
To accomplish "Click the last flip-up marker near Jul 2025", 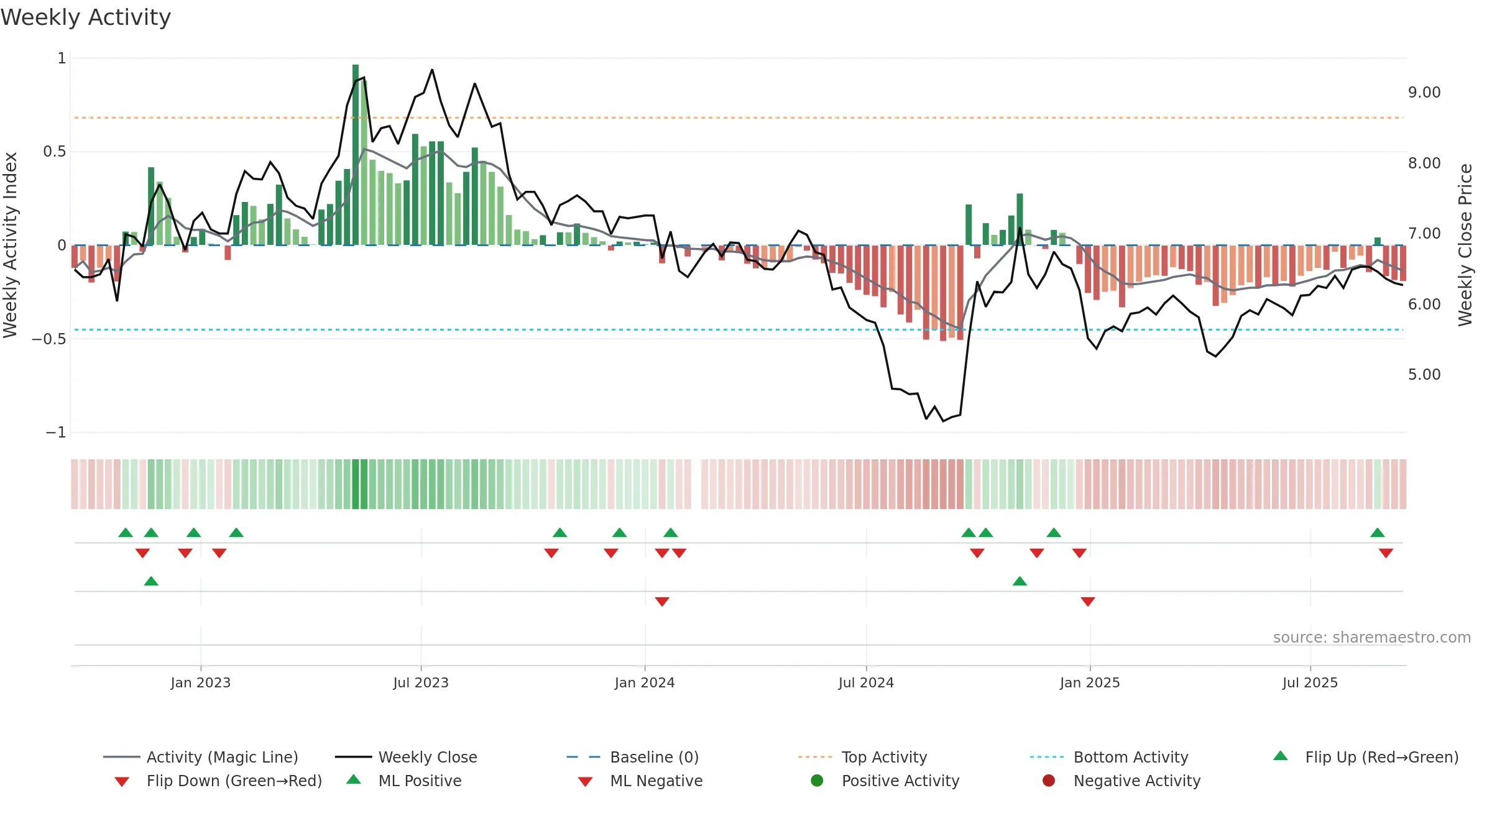I will coord(1378,533).
